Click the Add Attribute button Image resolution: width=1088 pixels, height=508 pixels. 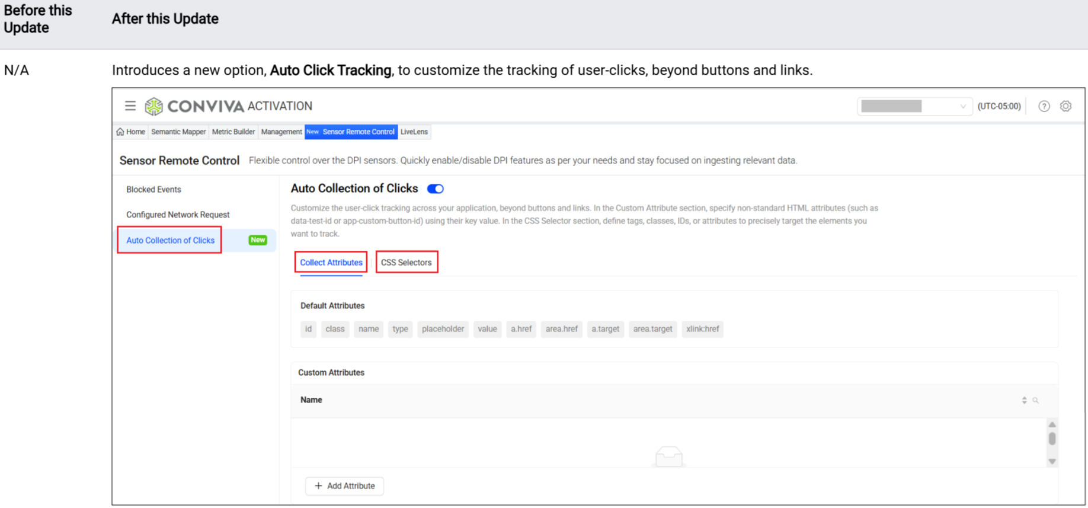344,486
